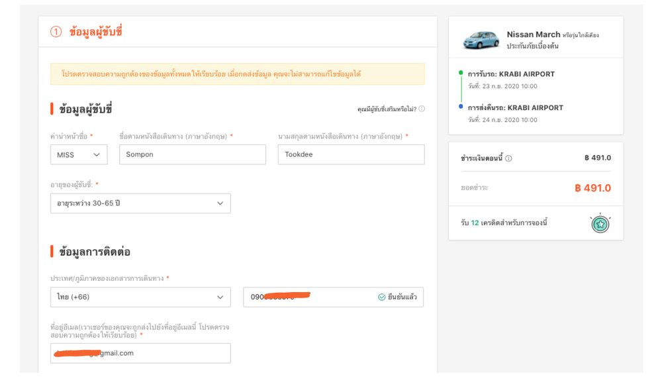
Task: Click the phone number input field
Action: [308, 297]
